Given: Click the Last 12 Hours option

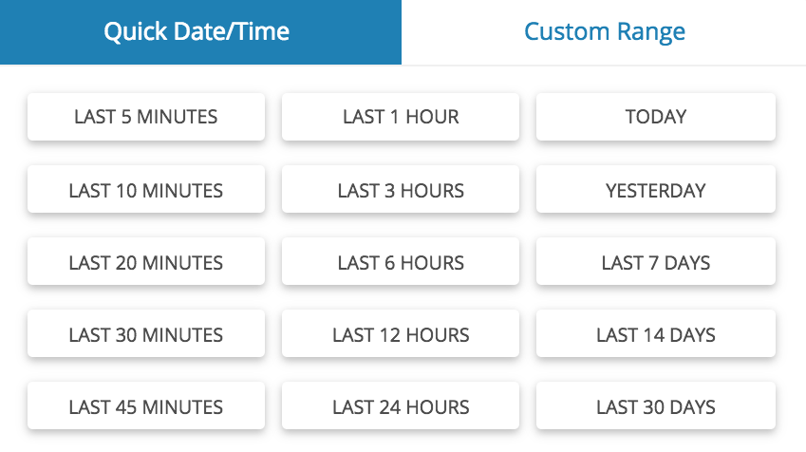Looking at the screenshot, I should pos(401,333).
